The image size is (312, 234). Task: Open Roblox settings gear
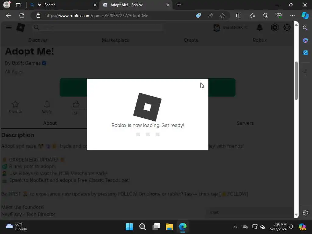tap(287, 27)
